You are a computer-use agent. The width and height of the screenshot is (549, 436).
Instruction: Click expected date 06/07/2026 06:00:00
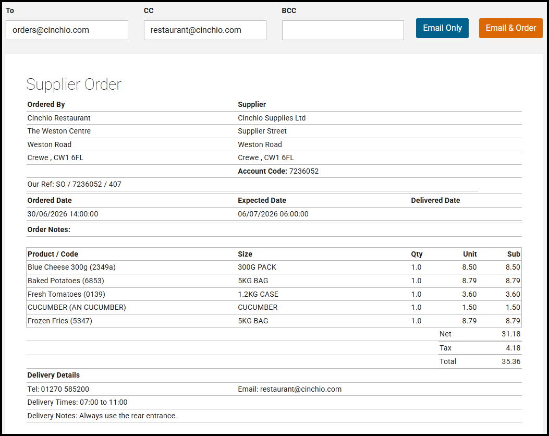click(273, 214)
